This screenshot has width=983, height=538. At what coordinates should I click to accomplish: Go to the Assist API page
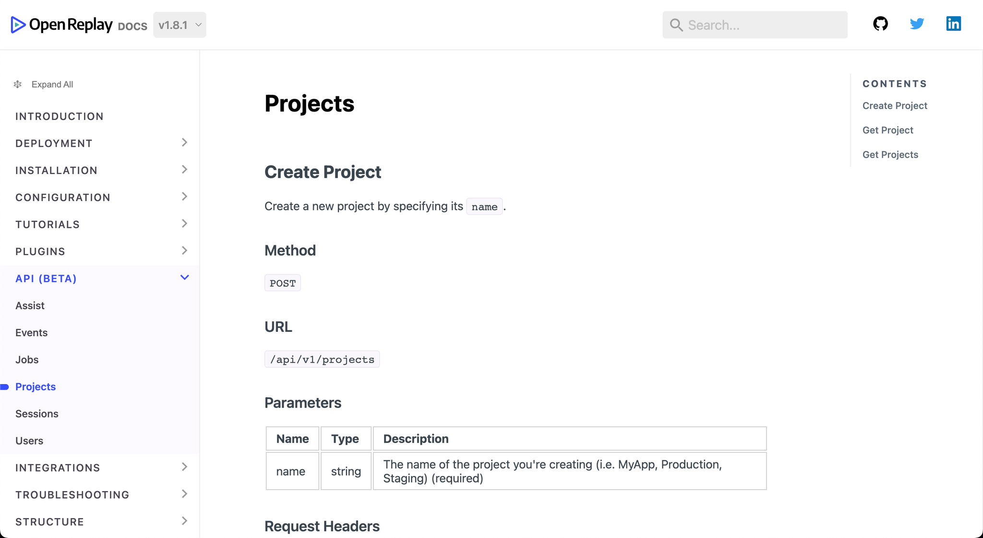30,305
